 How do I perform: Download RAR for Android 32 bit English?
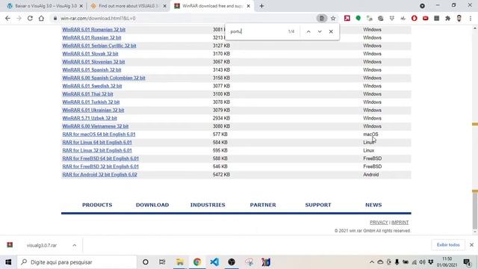click(99, 175)
